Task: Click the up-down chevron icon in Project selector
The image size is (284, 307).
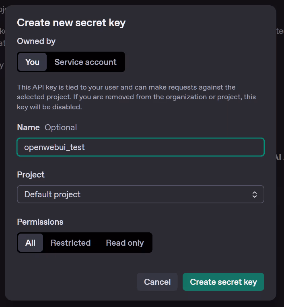Action: (255, 194)
